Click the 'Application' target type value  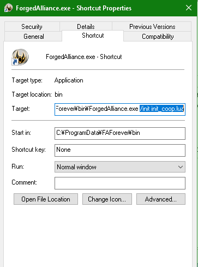(69, 80)
